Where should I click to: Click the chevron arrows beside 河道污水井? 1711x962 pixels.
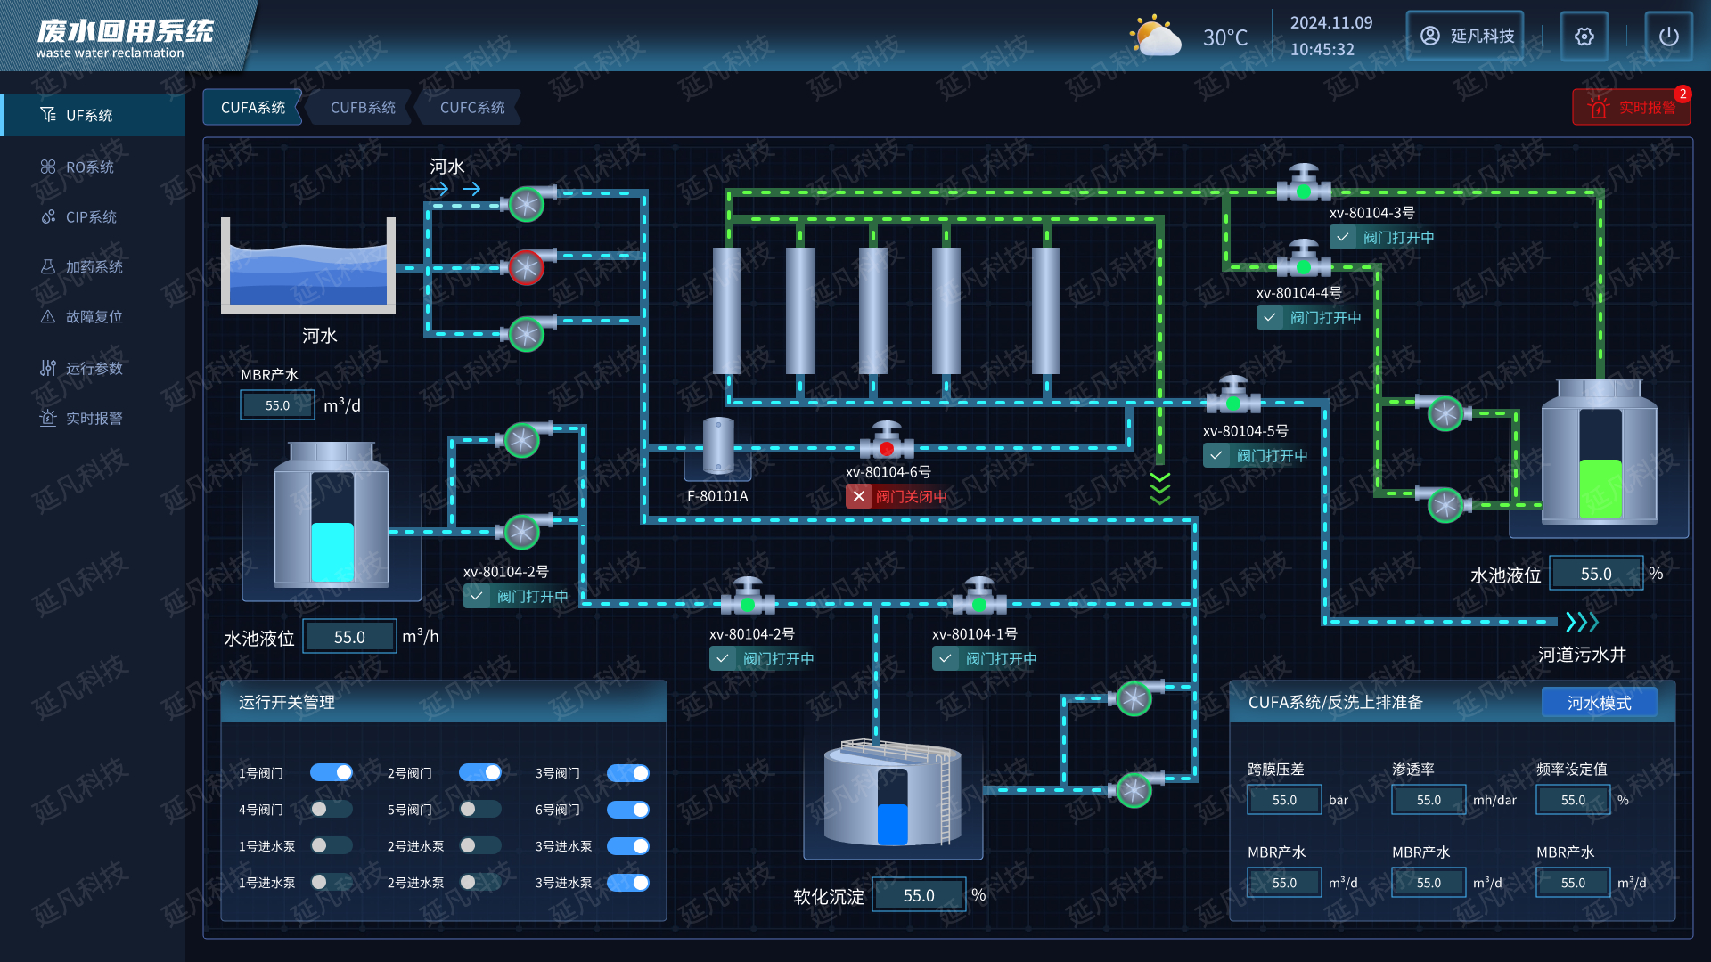[x=1582, y=621]
